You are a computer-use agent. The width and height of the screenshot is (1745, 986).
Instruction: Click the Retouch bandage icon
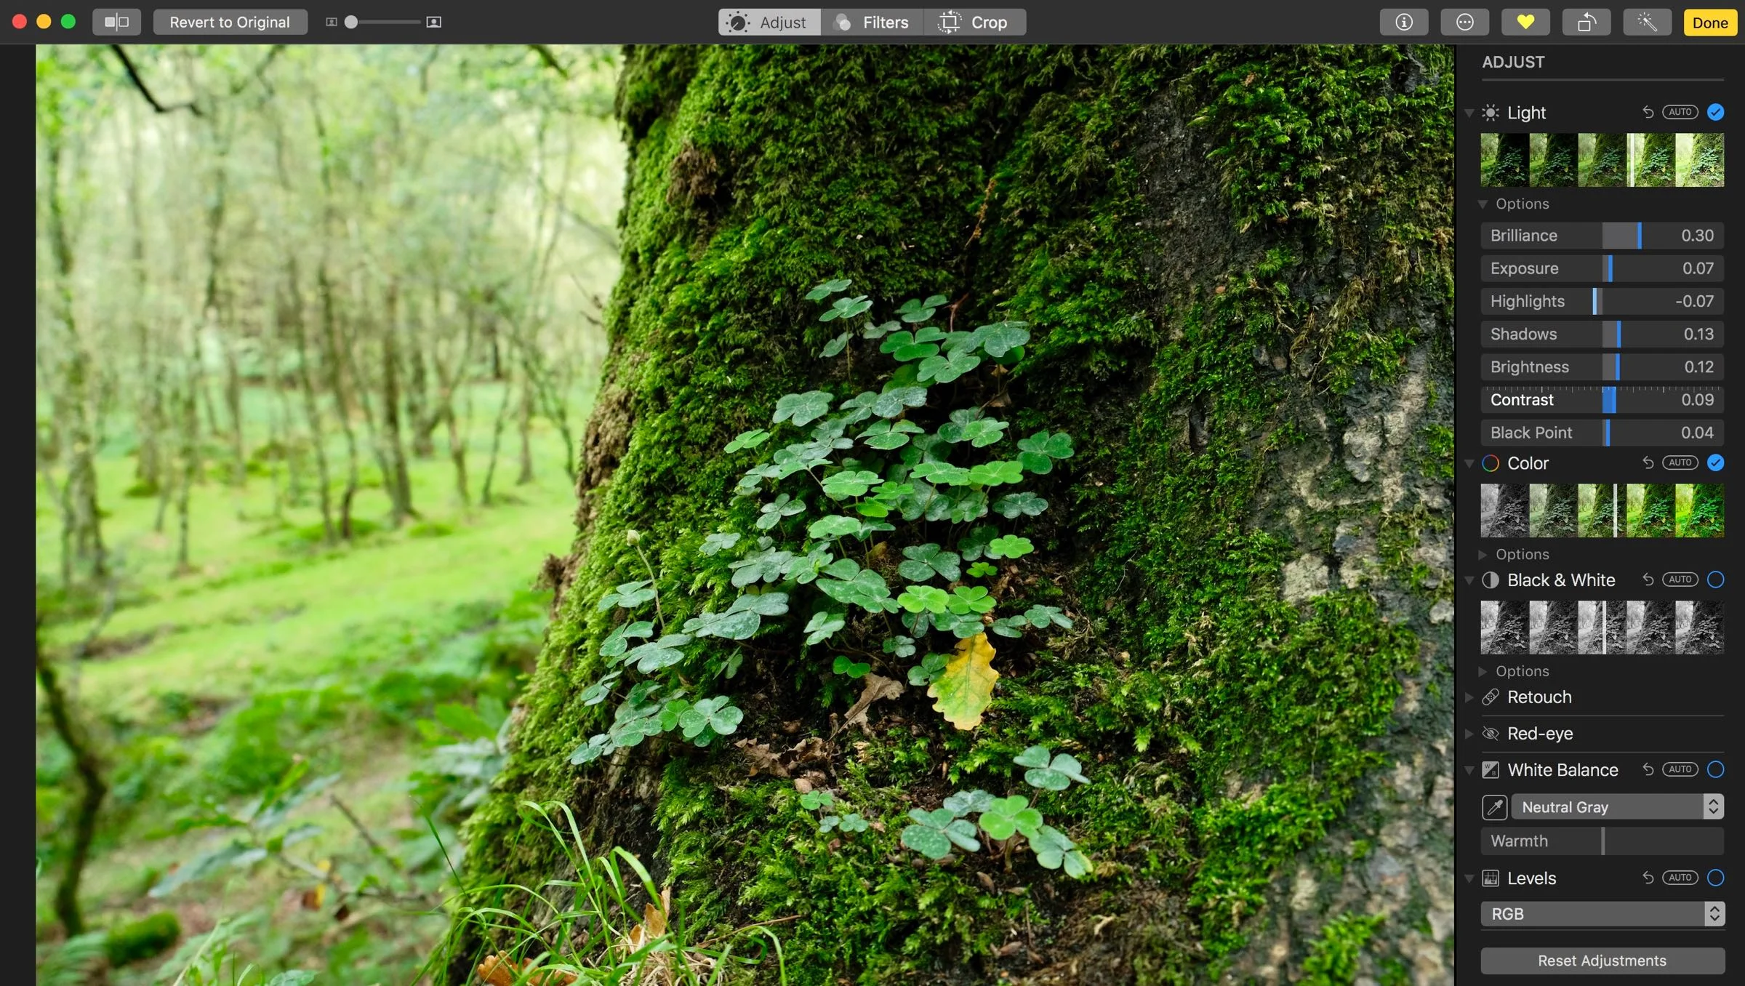tap(1491, 697)
